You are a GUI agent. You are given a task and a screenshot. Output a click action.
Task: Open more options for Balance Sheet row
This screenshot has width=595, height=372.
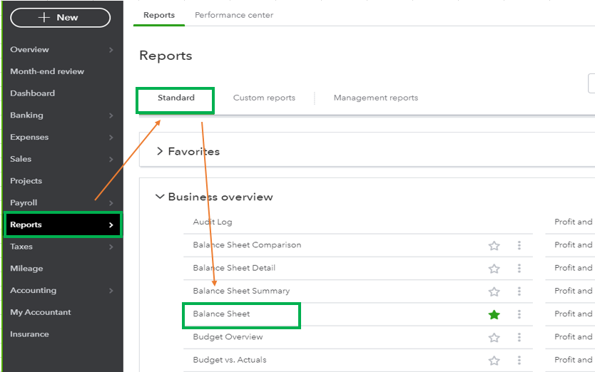tap(519, 314)
